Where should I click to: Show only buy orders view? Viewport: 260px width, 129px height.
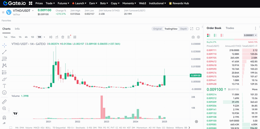coord(215,35)
